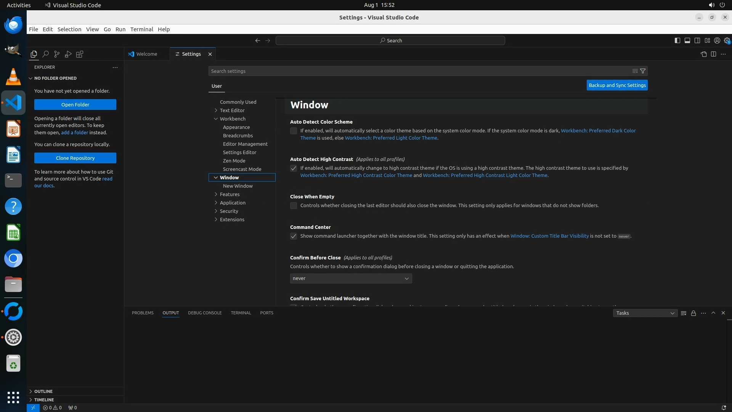Check the Close When Empty checkbox
The width and height of the screenshot is (732, 412).
click(x=294, y=206)
